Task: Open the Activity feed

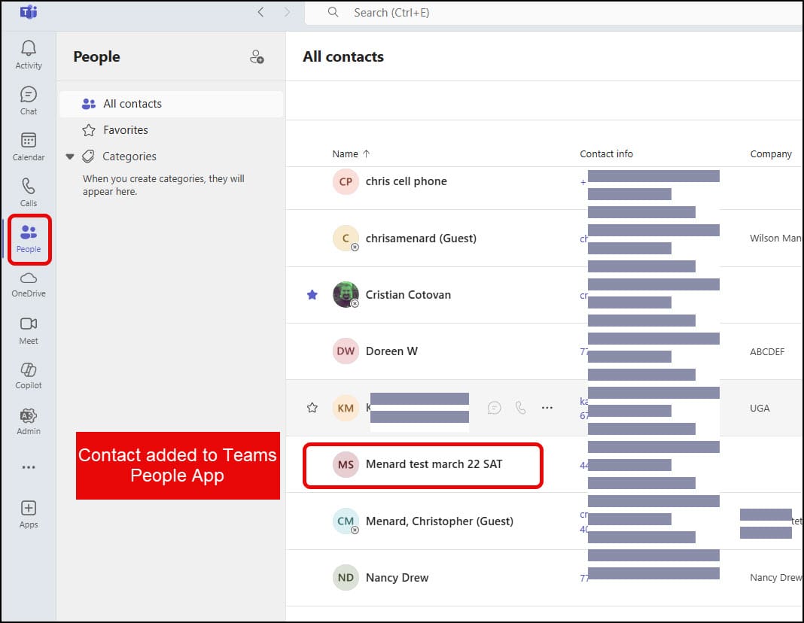Action: point(28,53)
